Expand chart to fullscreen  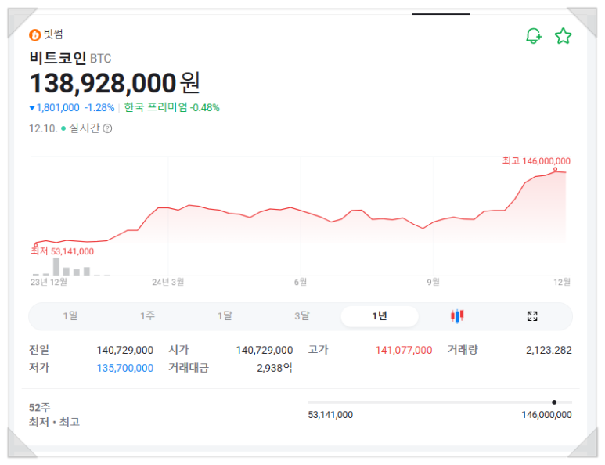coord(532,316)
